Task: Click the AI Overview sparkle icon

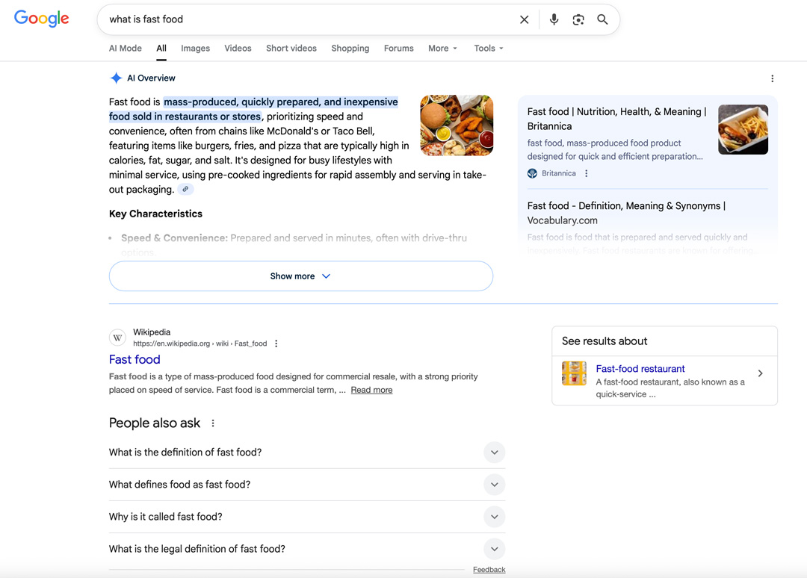Action: pos(117,78)
